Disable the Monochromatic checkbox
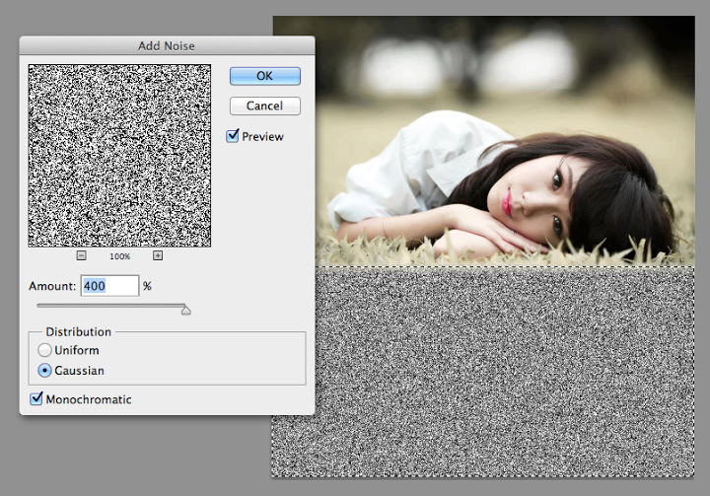Image resolution: width=710 pixels, height=496 pixels. coord(37,399)
